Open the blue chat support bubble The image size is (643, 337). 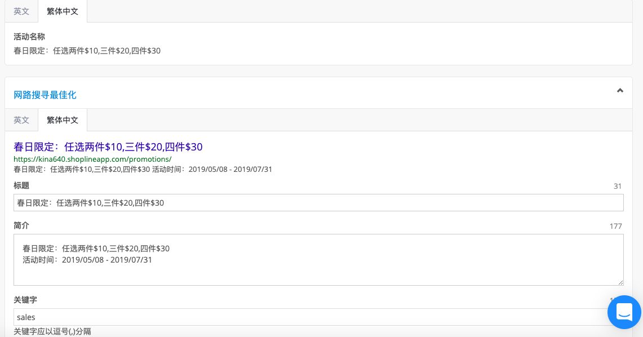pos(624,312)
